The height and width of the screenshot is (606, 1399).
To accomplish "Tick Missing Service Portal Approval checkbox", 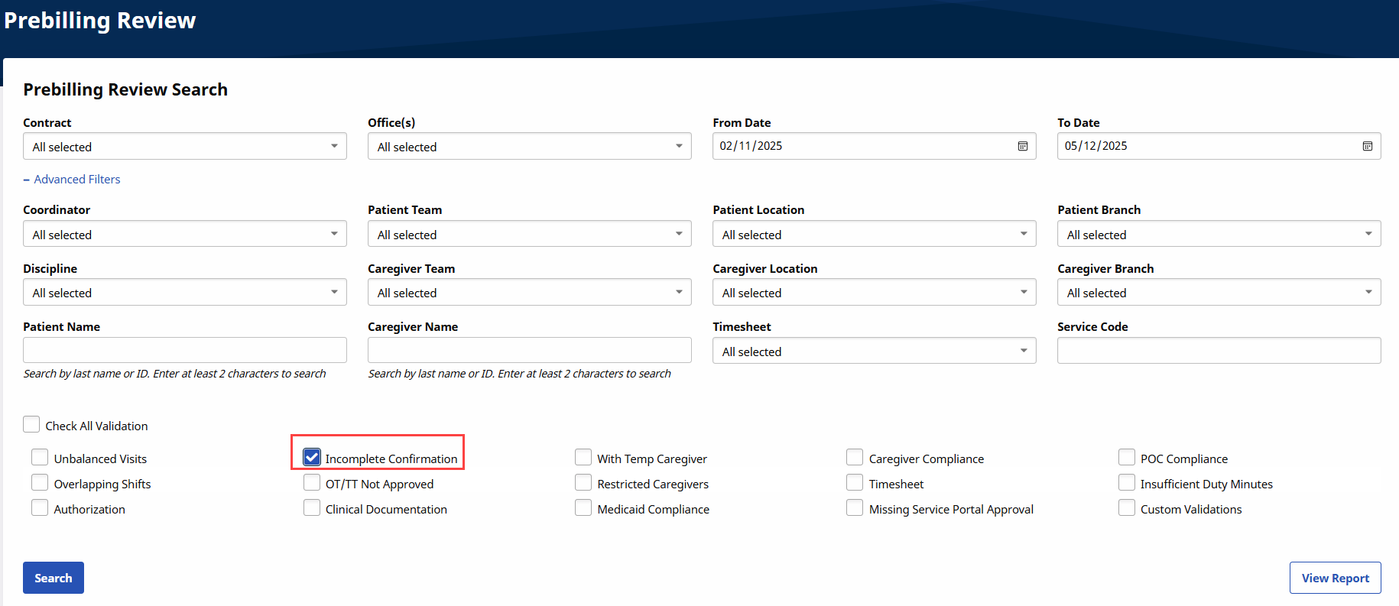I will (x=855, y=507).
